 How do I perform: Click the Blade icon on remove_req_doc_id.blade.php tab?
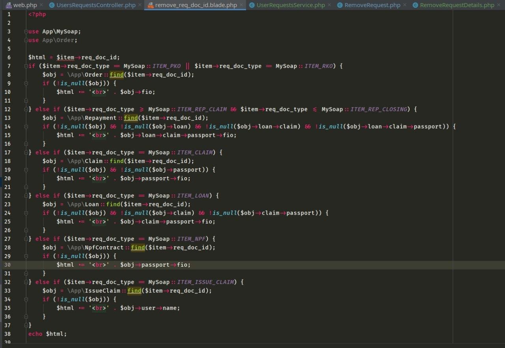(150, 5)
